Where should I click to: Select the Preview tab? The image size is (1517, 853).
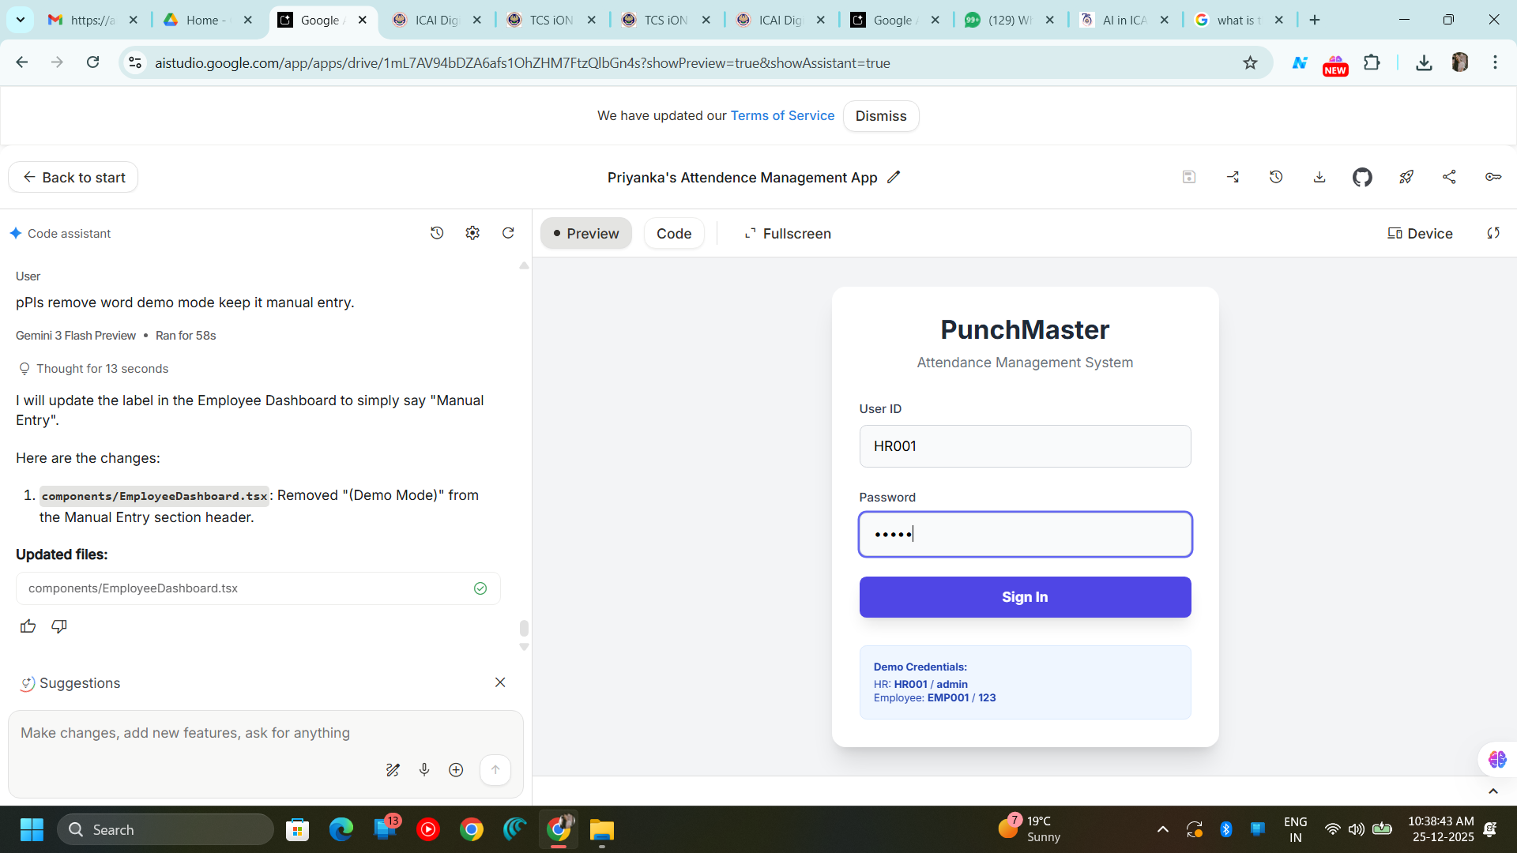point(586,233)
